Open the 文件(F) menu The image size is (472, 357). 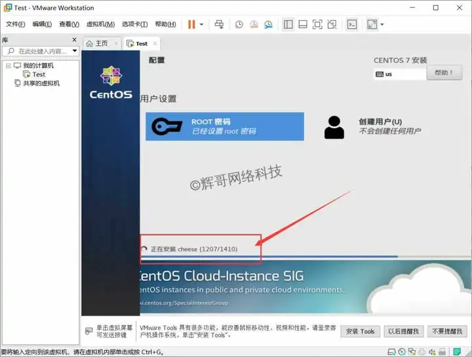click(x=15, y=24)
